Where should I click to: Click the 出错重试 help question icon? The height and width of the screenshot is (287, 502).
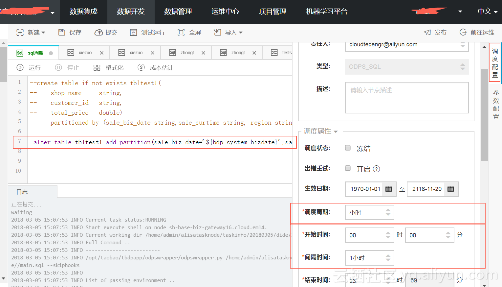coord(377,169)
